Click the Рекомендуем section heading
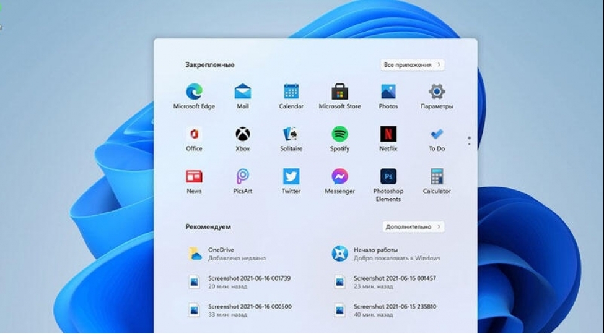604x334 pixels. pos(208,226)
